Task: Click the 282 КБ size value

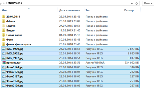Action: pyautogui.click(x=134, y=72)
